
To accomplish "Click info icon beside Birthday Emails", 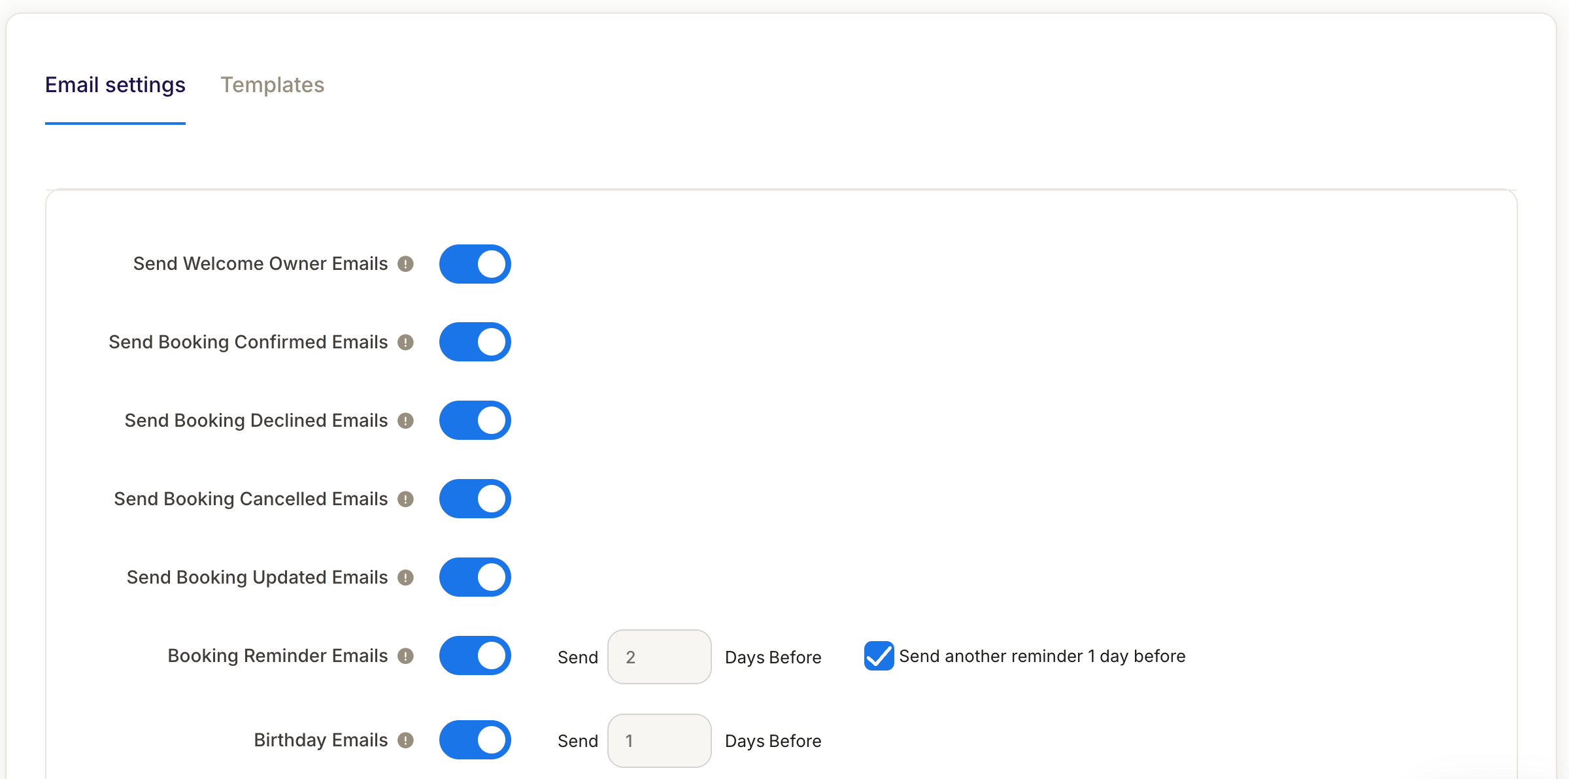I will (405, 740).
